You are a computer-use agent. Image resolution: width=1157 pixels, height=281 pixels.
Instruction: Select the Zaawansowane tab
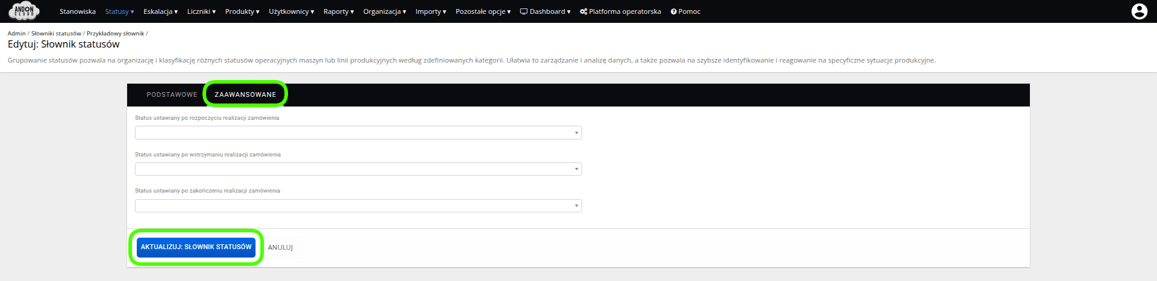point(245,94)
